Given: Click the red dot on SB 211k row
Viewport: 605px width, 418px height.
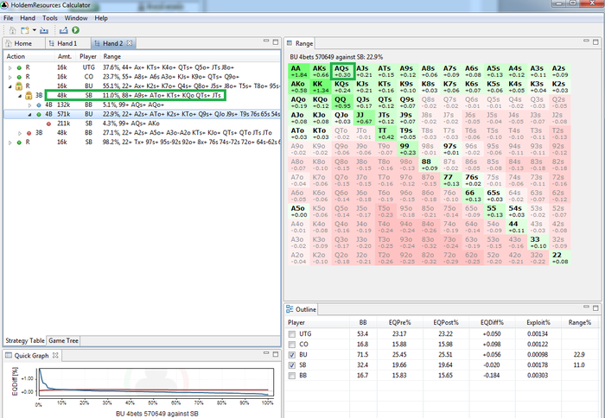Looking at the screenshot, I should click(48, 123).
